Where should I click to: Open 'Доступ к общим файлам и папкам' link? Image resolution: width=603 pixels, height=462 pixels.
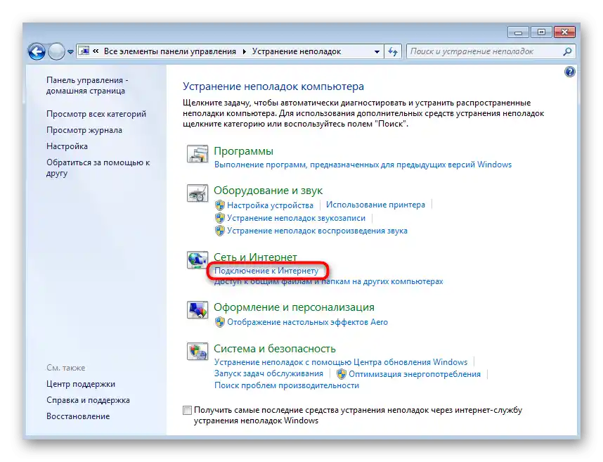point(328,281)
